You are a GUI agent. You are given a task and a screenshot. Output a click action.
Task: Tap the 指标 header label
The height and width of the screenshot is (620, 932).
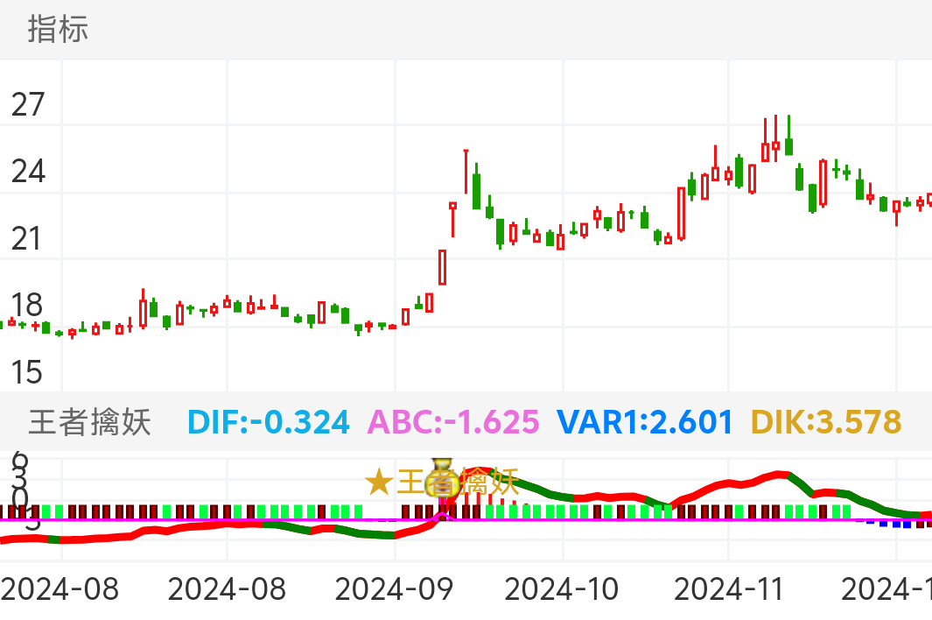point(58,29)
